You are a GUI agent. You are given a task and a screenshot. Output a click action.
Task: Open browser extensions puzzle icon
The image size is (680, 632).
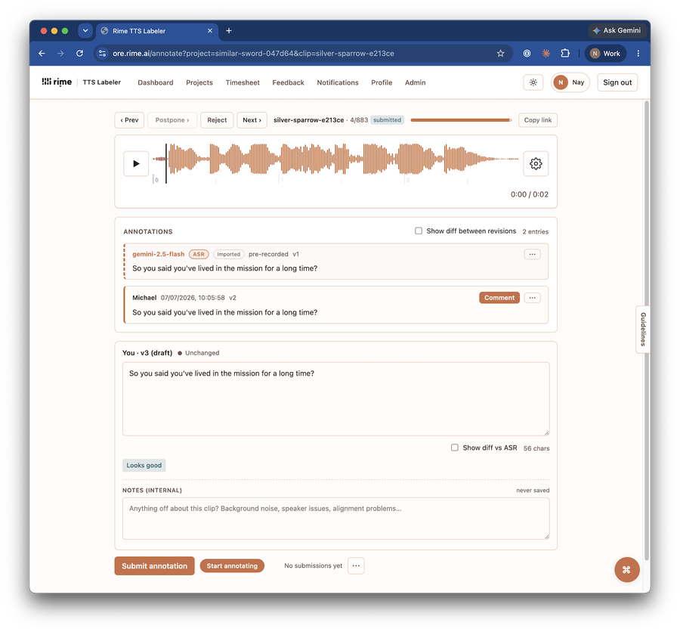click(565, 54)
